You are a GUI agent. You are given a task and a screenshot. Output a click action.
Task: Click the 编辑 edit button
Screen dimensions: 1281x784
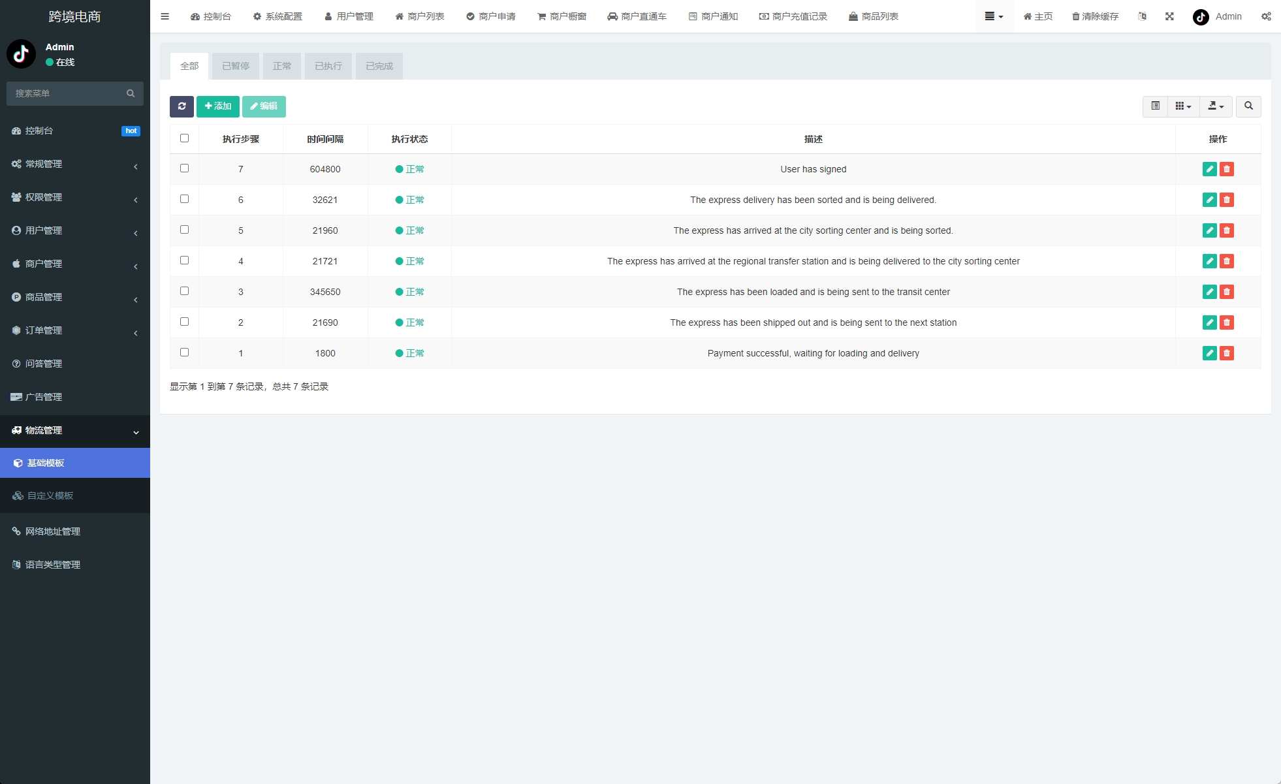pyautogui.click(x=265, y=106)
